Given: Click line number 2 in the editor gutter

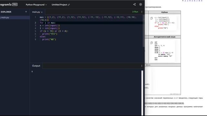Looking at the screenshot, I should [35, 23].
